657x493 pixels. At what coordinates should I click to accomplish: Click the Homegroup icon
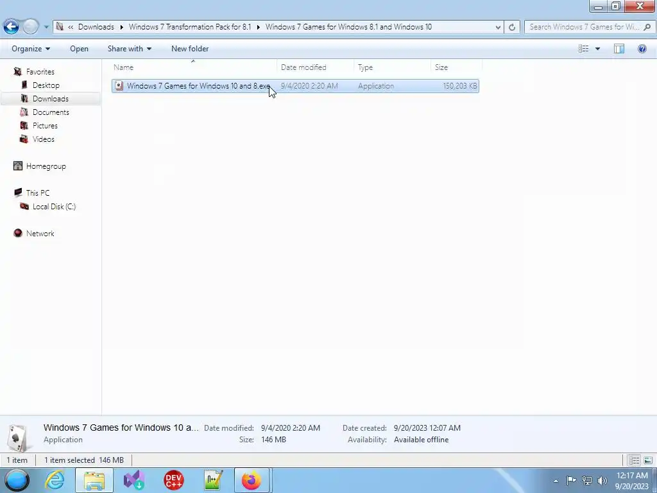(17, 166)
